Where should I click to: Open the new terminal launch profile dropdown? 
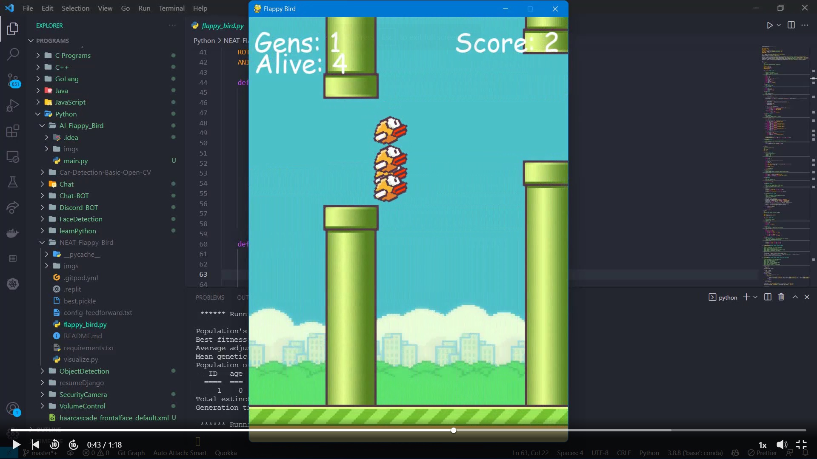click(755, 297)
